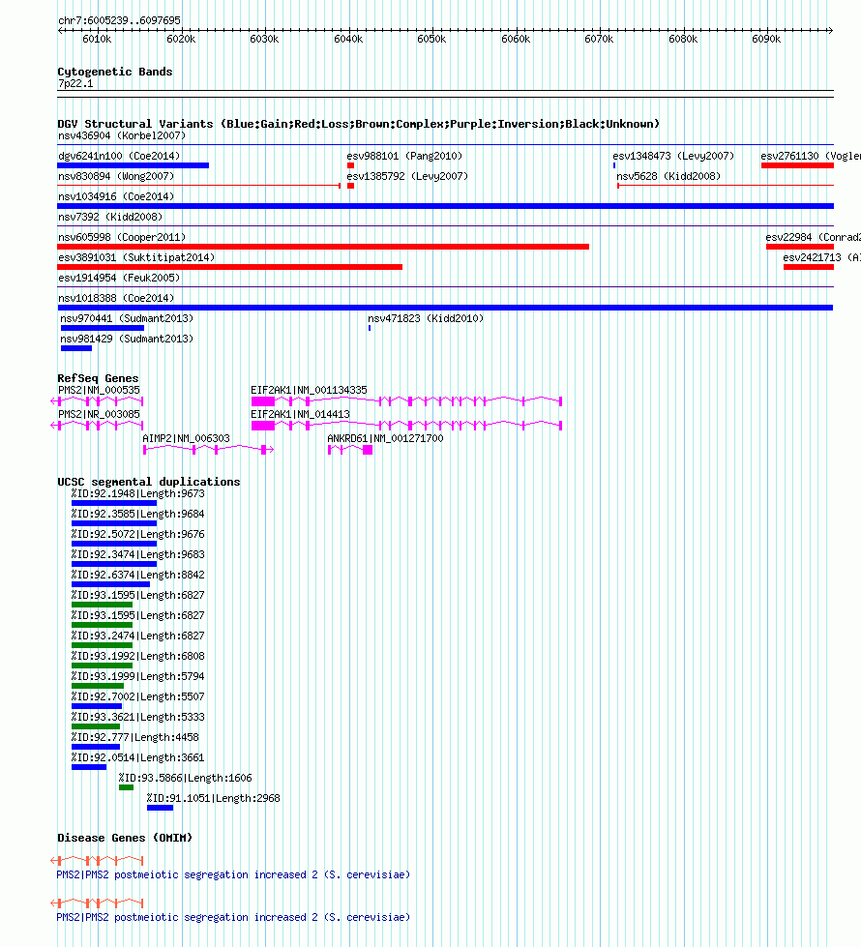This screenshot has width=861, height=947.
Task: Open second PMS2 postmeiotic segregation OMIM link
Action: [233, 917]
